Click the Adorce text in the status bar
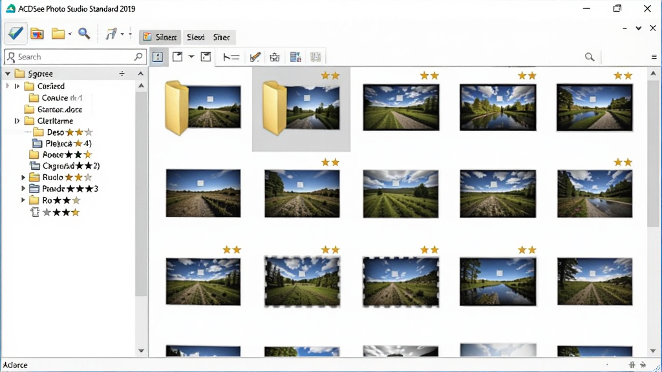Viewport: 662px width, 372px height. pos(16,365)
